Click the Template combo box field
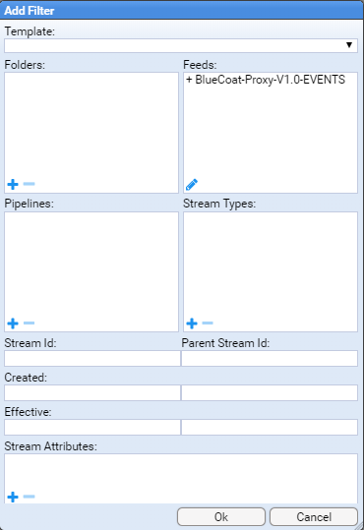364x530 pixels. pyautogui.click(x=181, y=45)
